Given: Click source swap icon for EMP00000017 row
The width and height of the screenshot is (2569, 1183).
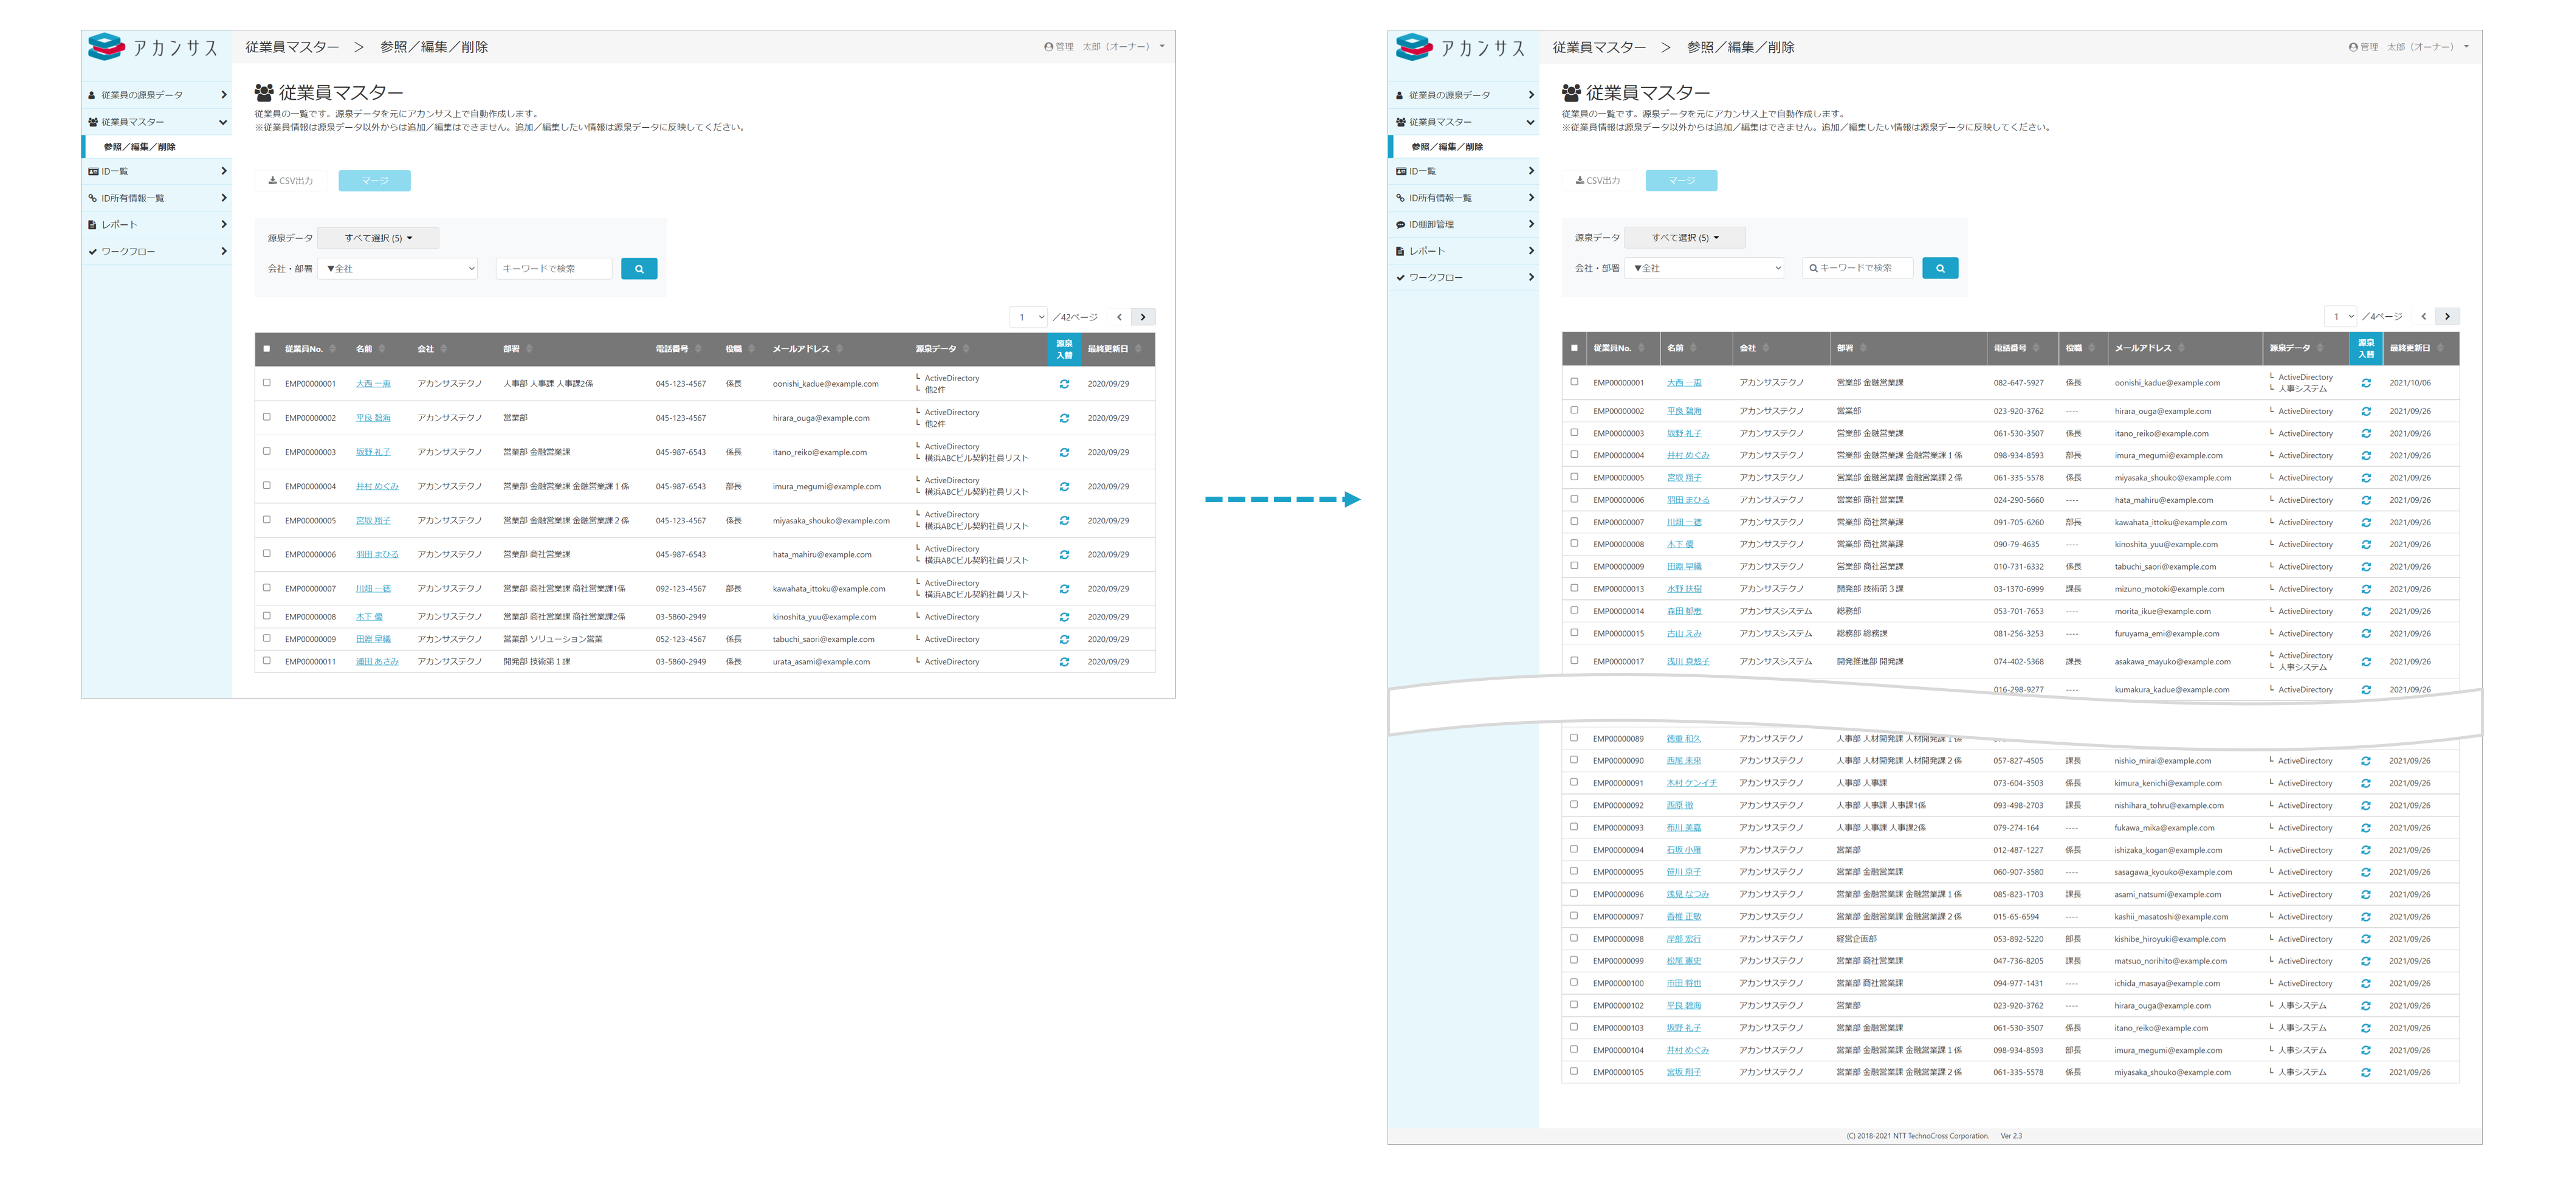Looking at the screenshot, I should pyautogui.click(x=2365, y=661).
